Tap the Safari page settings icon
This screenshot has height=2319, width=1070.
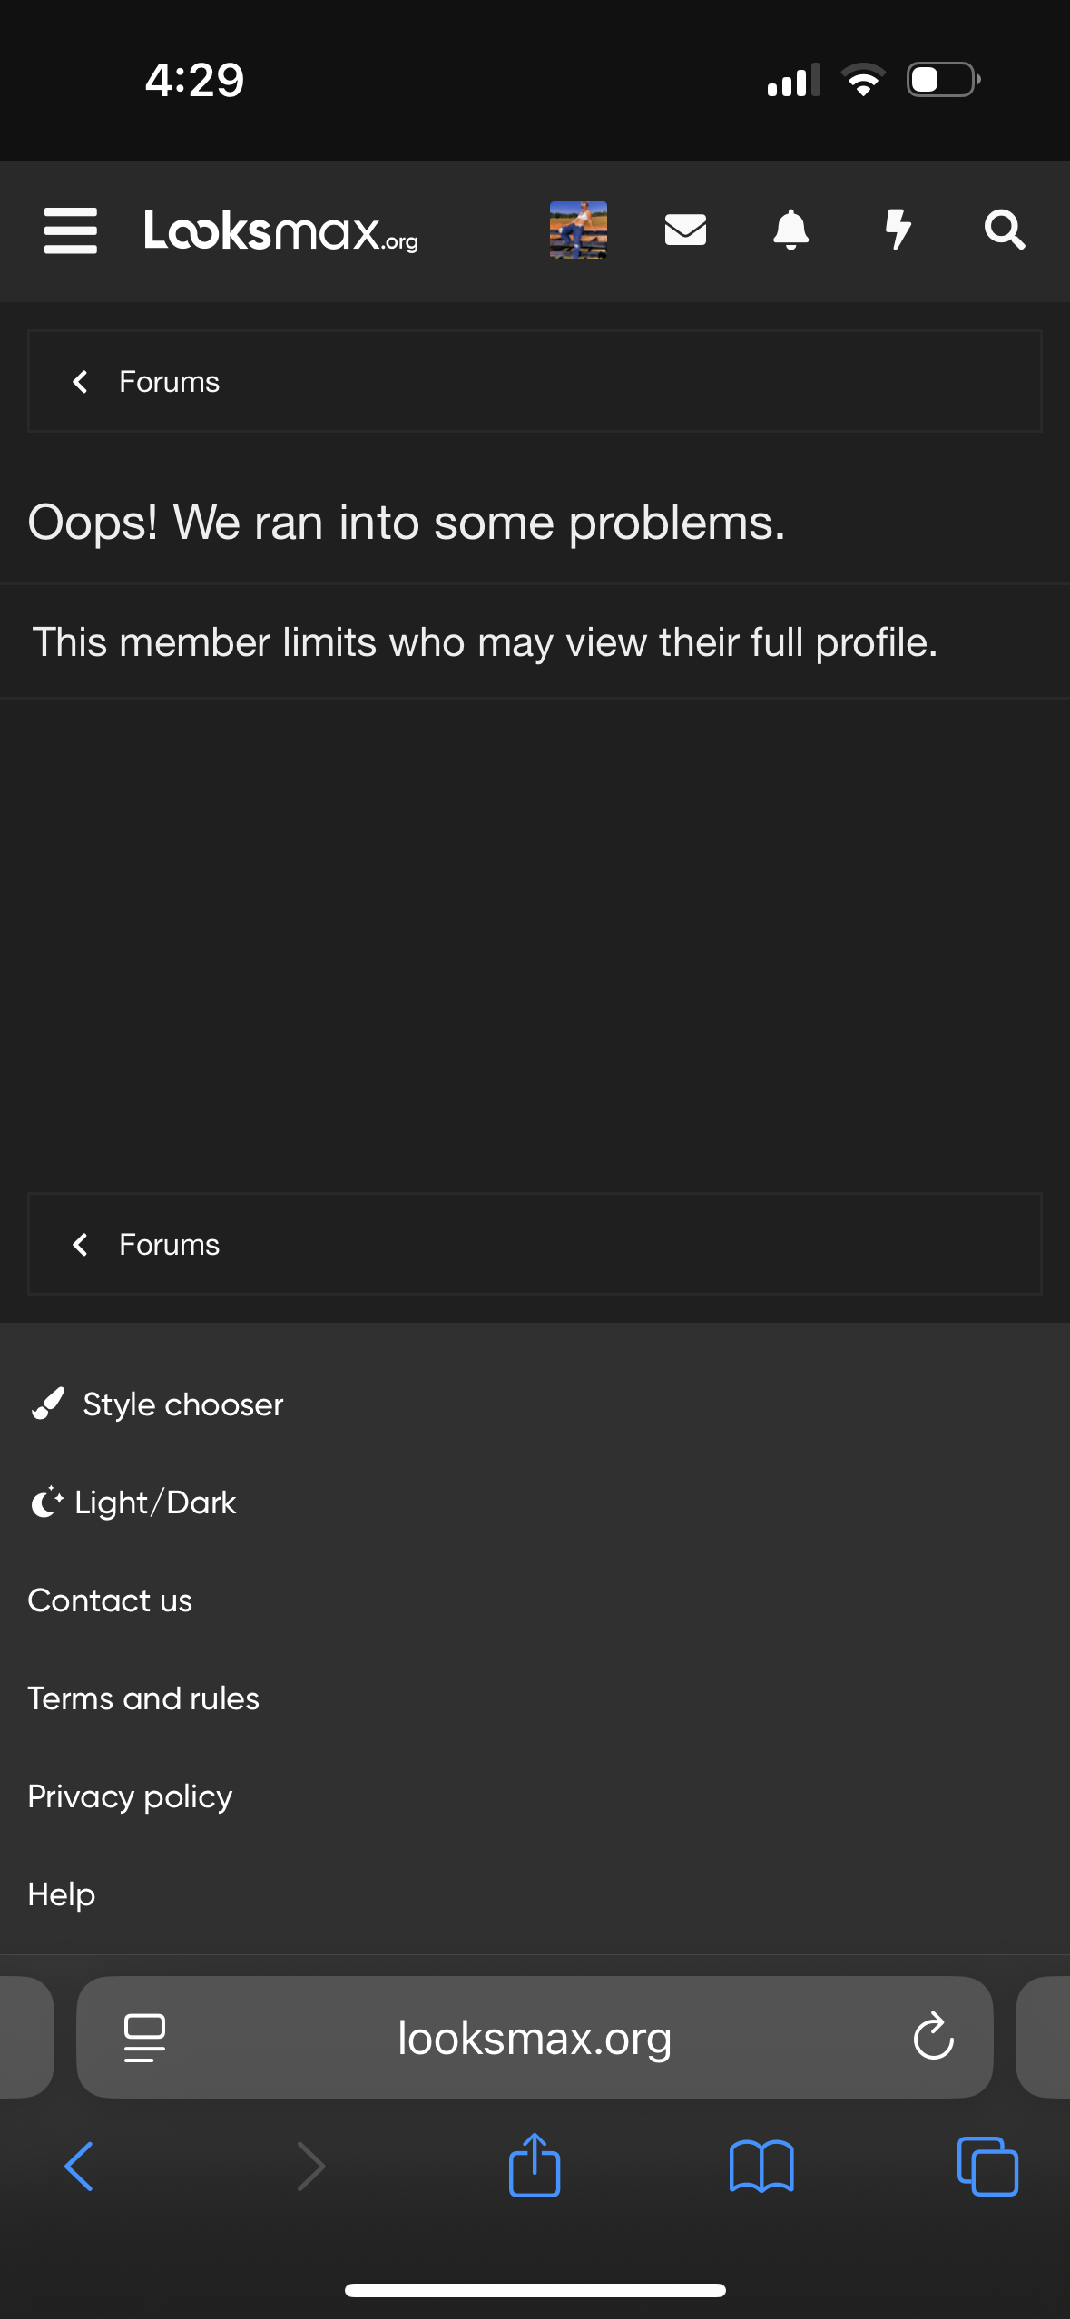pyautogui.click(x=144, y=2038)
